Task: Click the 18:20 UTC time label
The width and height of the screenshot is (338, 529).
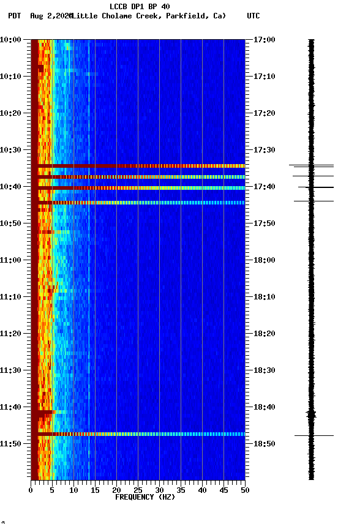Action: (x=264, y=334)
